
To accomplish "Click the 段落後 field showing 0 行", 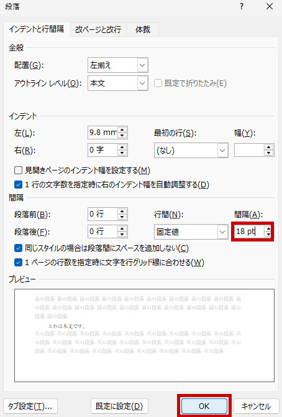I will tap(102, 232).
